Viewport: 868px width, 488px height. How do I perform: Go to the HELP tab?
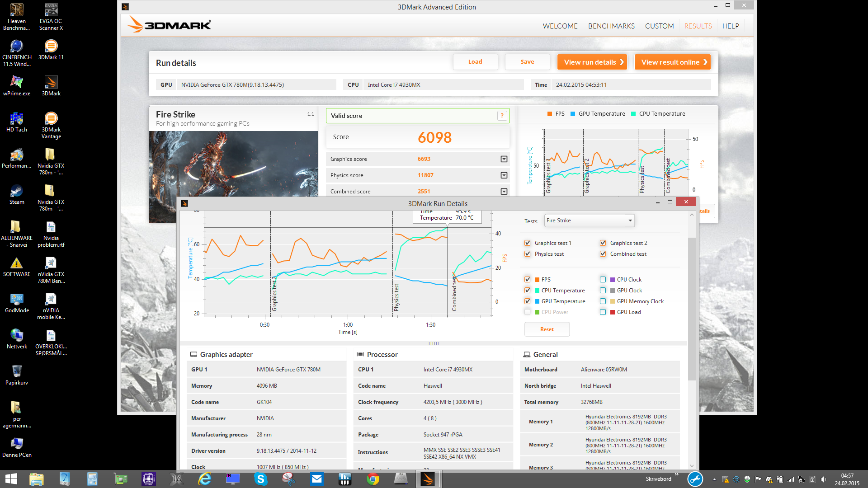[x=731, y=26]
